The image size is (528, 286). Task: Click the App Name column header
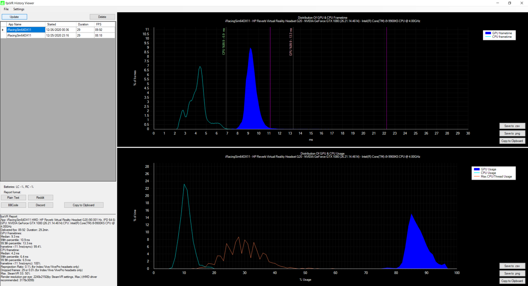coord(26,24)
